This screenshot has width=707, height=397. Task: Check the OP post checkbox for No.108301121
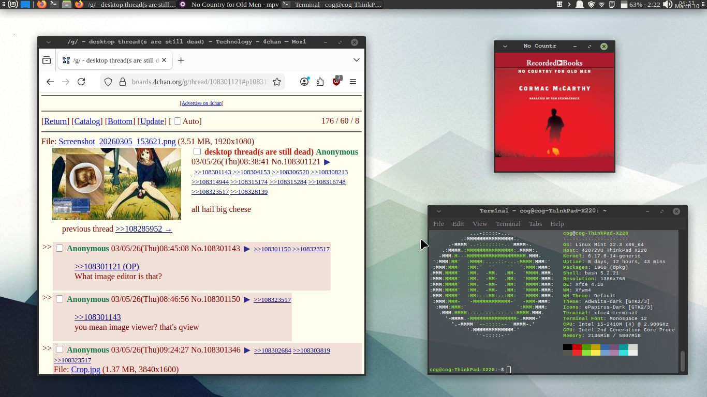point(197,151)
